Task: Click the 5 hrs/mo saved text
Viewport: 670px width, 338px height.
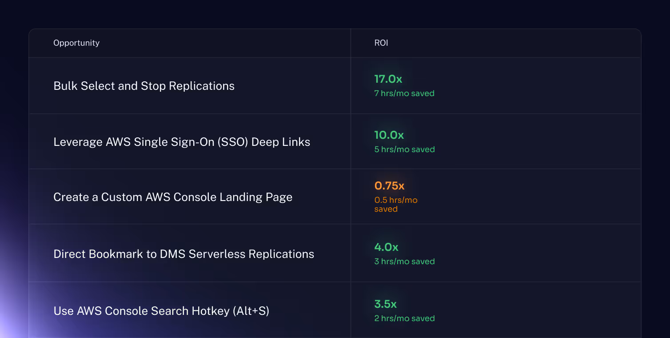Action: [404, 149]
